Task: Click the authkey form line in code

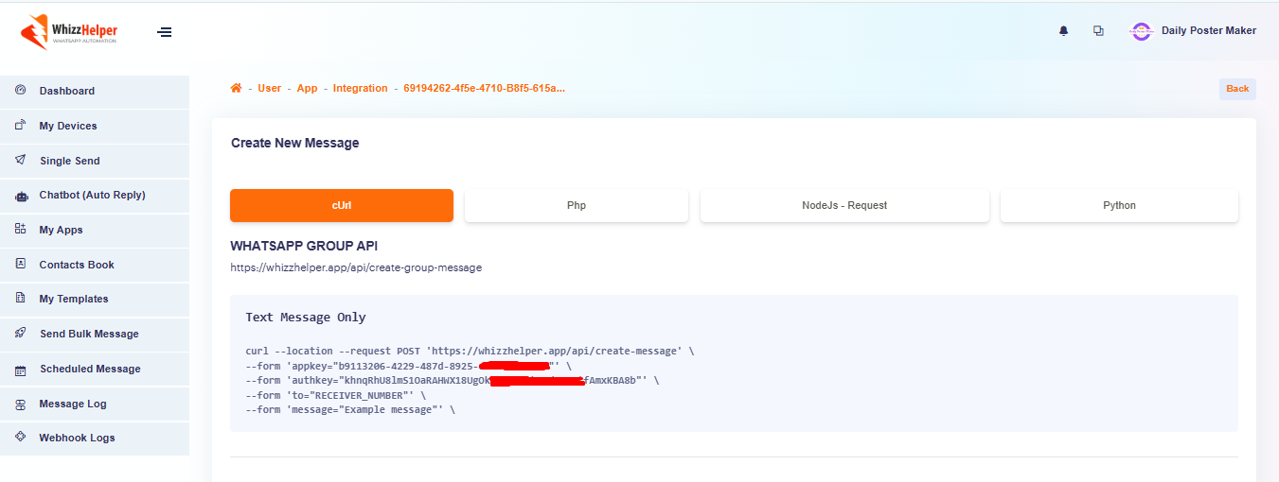Action: [452, 381]
